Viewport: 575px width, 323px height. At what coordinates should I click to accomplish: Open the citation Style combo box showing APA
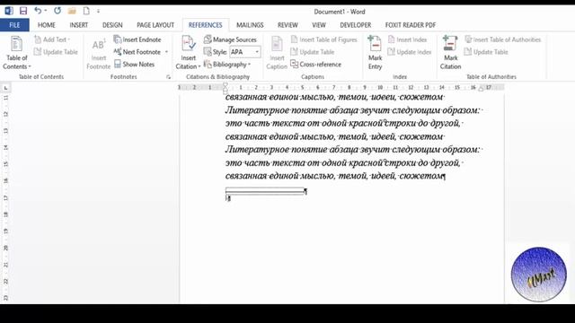pos(245,52)
